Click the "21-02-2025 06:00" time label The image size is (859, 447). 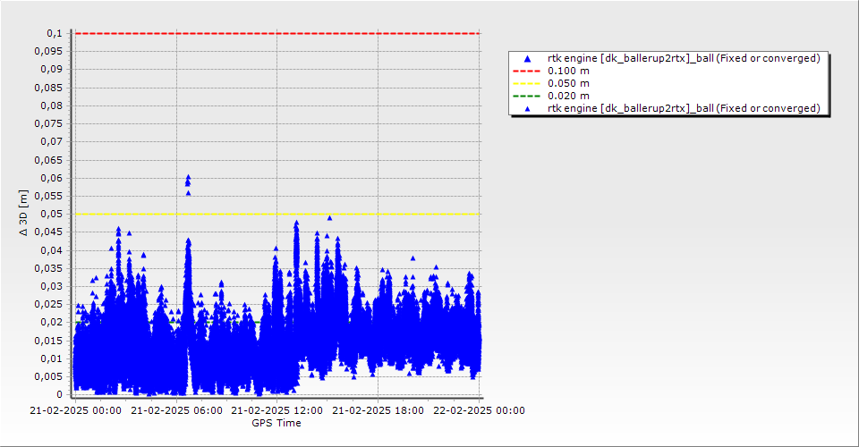click(x=176, y=410)
